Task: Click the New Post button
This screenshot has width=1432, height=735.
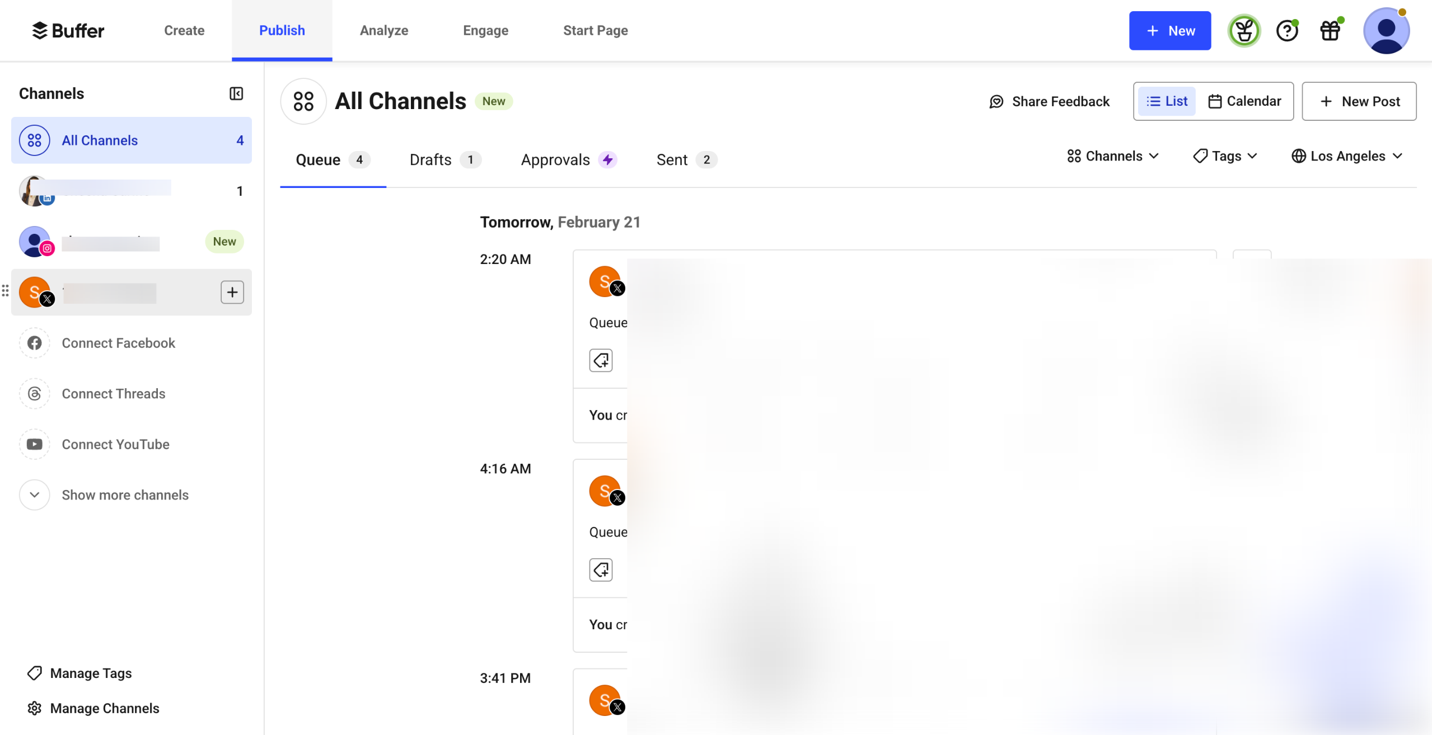Action: (x=1359, y=101)
